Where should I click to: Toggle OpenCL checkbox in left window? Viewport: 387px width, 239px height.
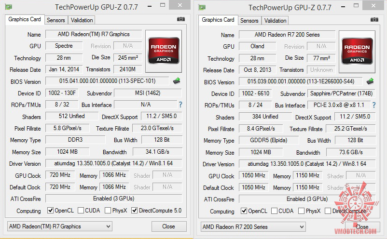coord(50,211)
